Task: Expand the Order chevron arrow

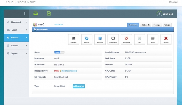Action: click(26, 30)
